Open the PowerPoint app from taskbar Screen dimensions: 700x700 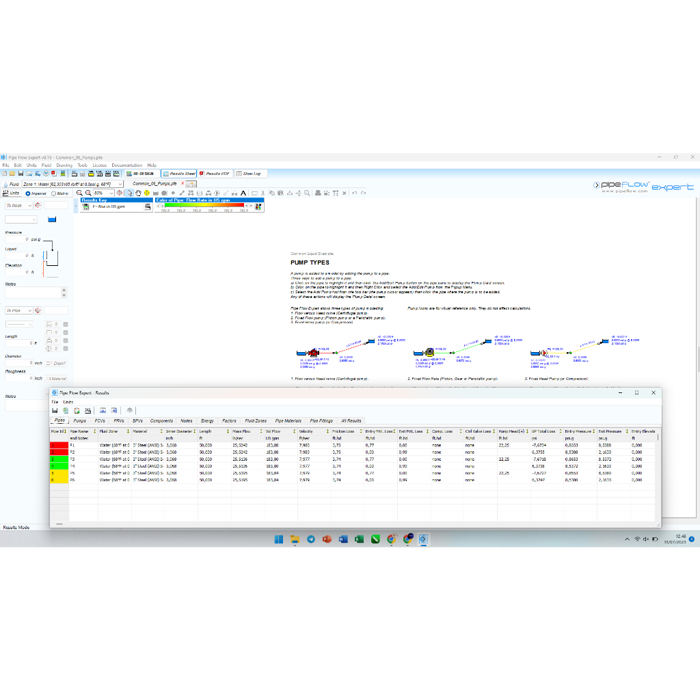(x=327, y=539)
